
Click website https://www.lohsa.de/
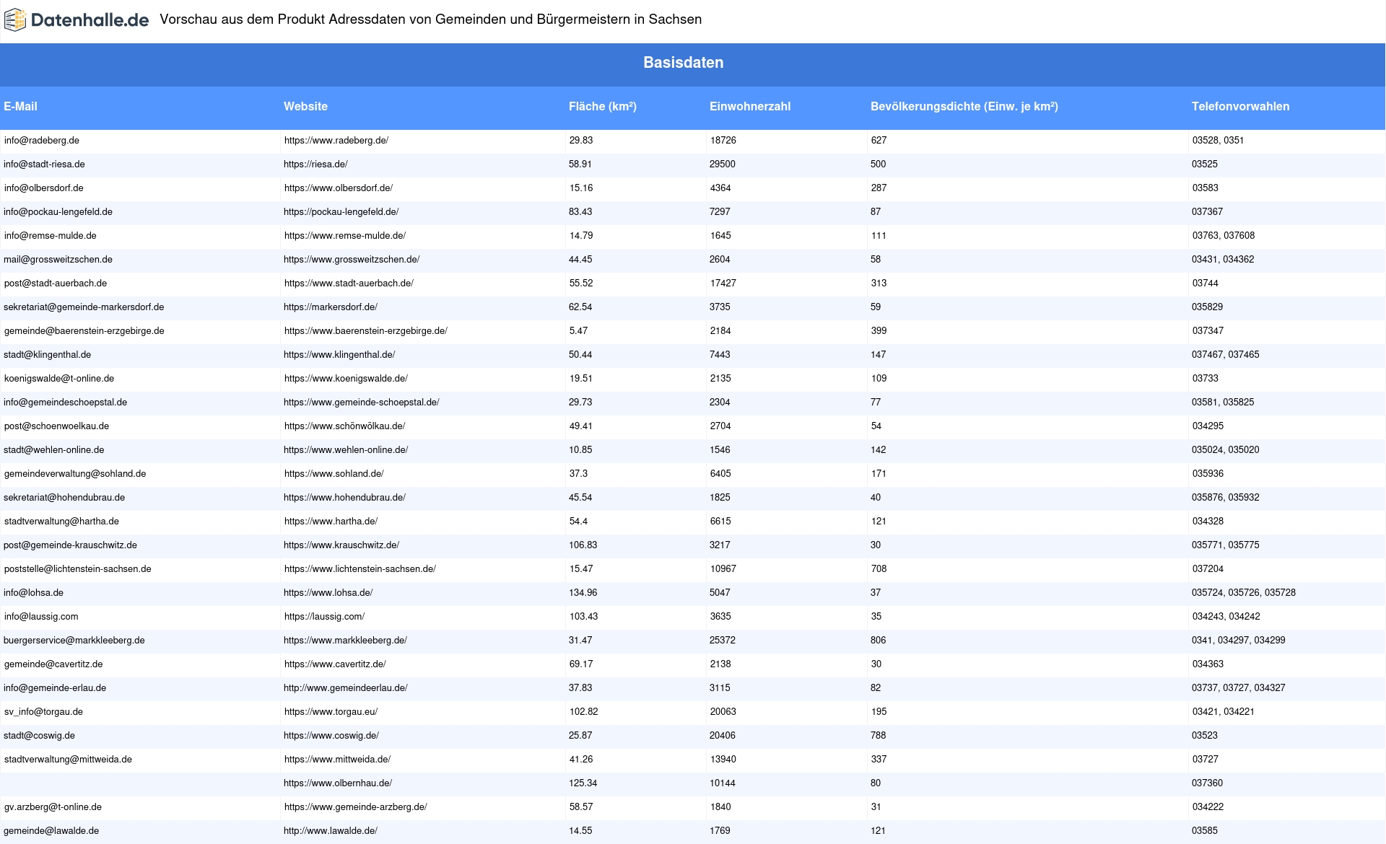328,593
